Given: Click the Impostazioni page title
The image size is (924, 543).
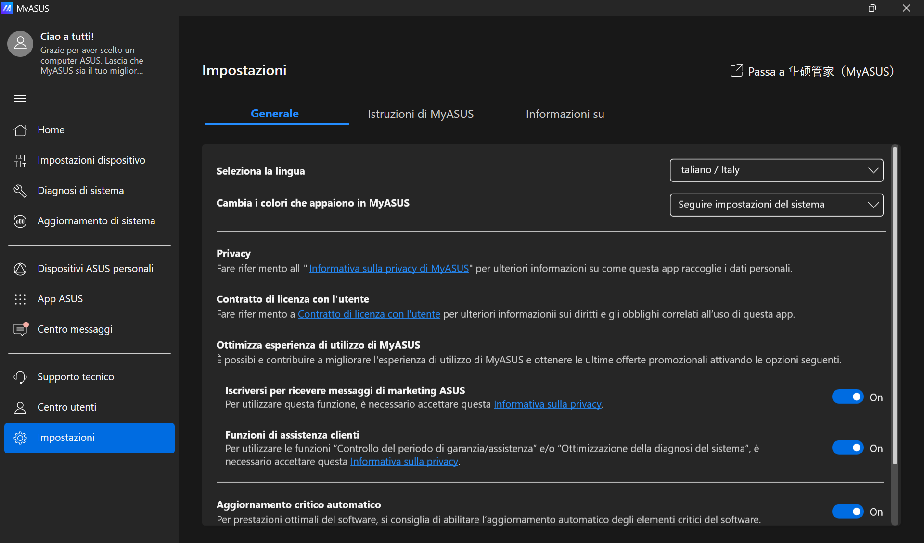Looking at the screenshot, I should [244, 70].
